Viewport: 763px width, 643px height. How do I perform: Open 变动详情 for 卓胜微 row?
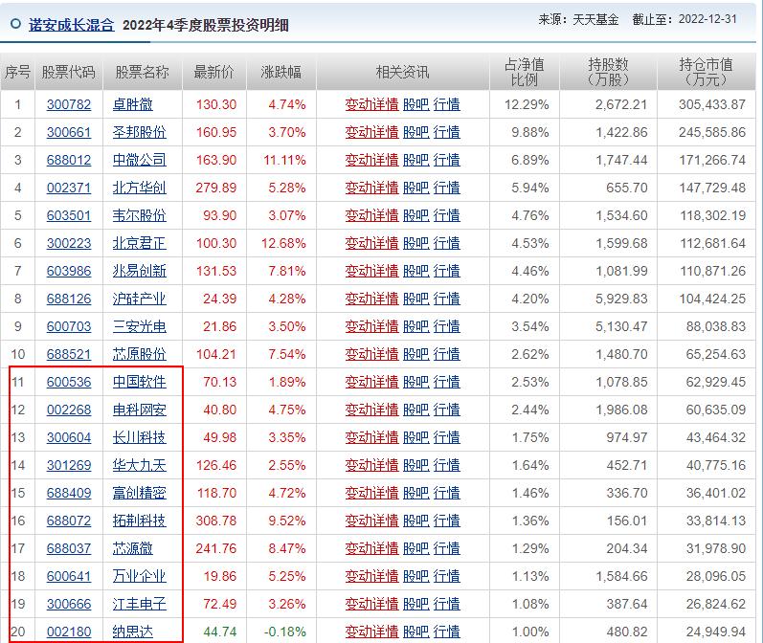[371, 104]
